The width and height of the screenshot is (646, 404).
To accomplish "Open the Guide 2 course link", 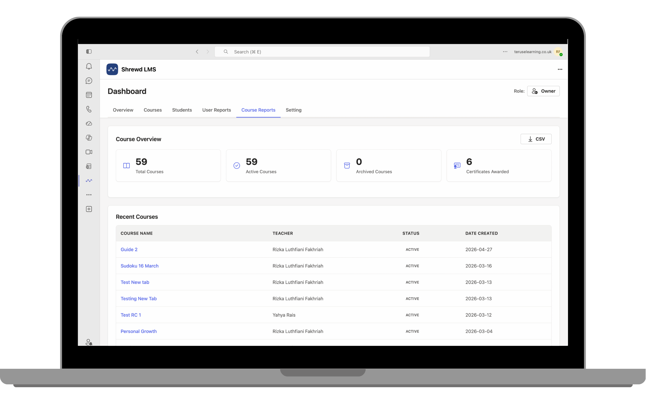I will [x=129, y=249].
